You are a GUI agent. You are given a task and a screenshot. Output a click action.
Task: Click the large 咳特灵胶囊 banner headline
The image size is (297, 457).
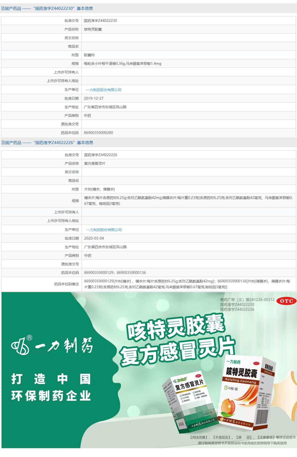176,327
